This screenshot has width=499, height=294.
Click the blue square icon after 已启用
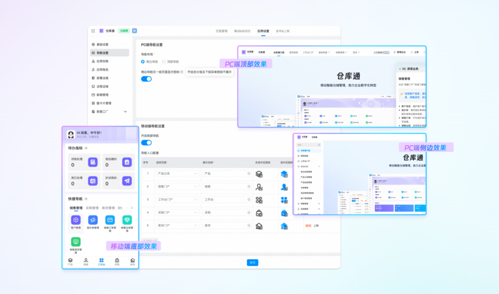(134, 31)
